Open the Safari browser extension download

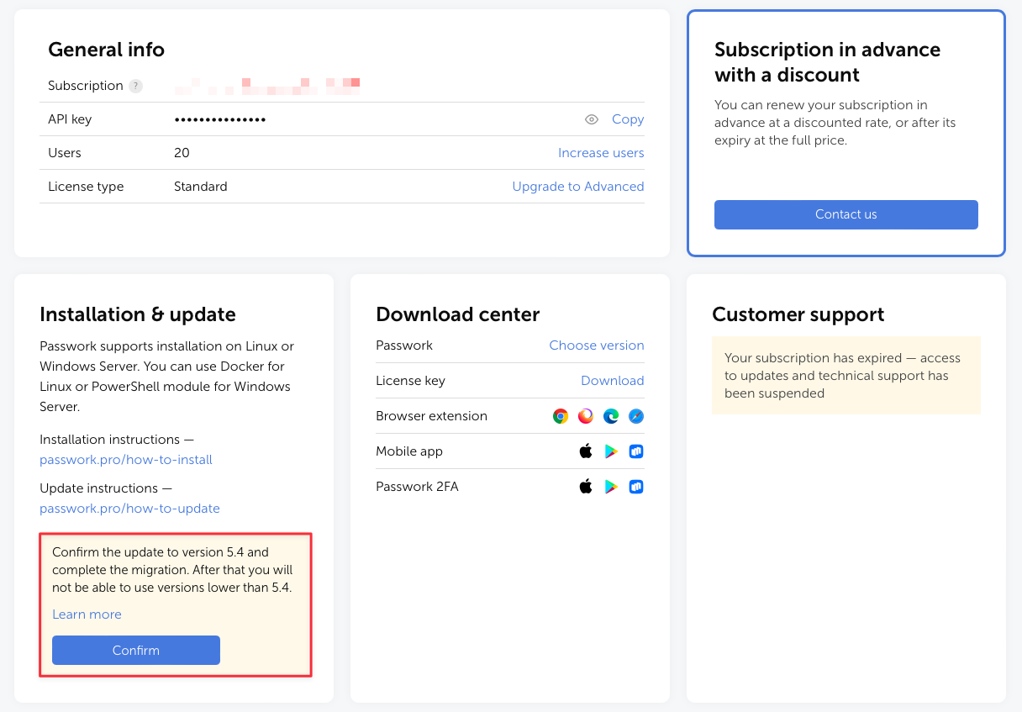[x=636, y=415]
